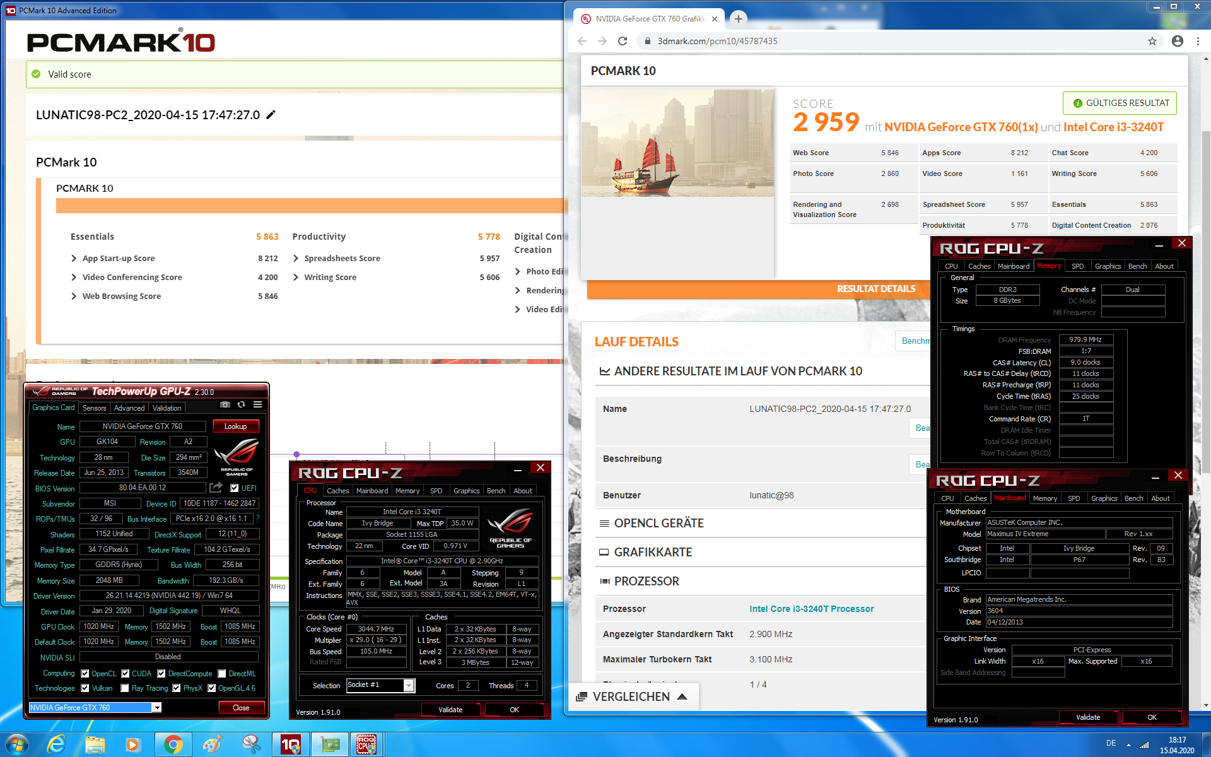1211x757 pixels.
Task: Expand App Start-up Score row
Action: point(74,258)
